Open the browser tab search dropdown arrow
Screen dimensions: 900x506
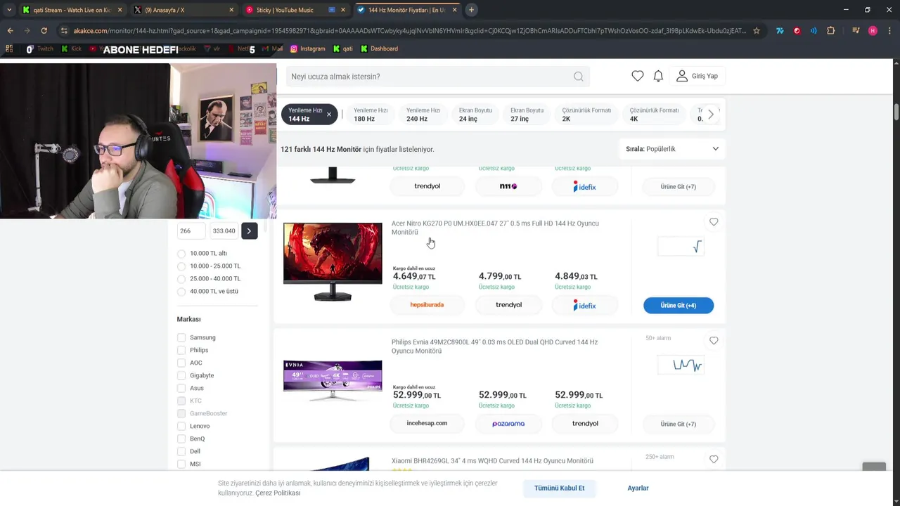tap(9, 10)
